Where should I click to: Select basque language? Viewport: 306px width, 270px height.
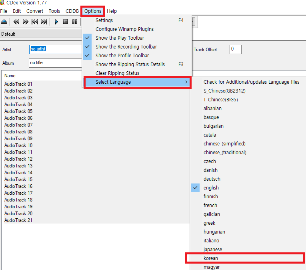pyautogui.click(x=248, y=117)
